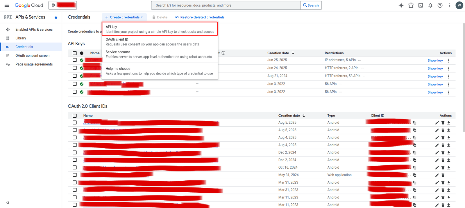Click the help question mark icon
The image size is (465, 208).
click(440, 6)
